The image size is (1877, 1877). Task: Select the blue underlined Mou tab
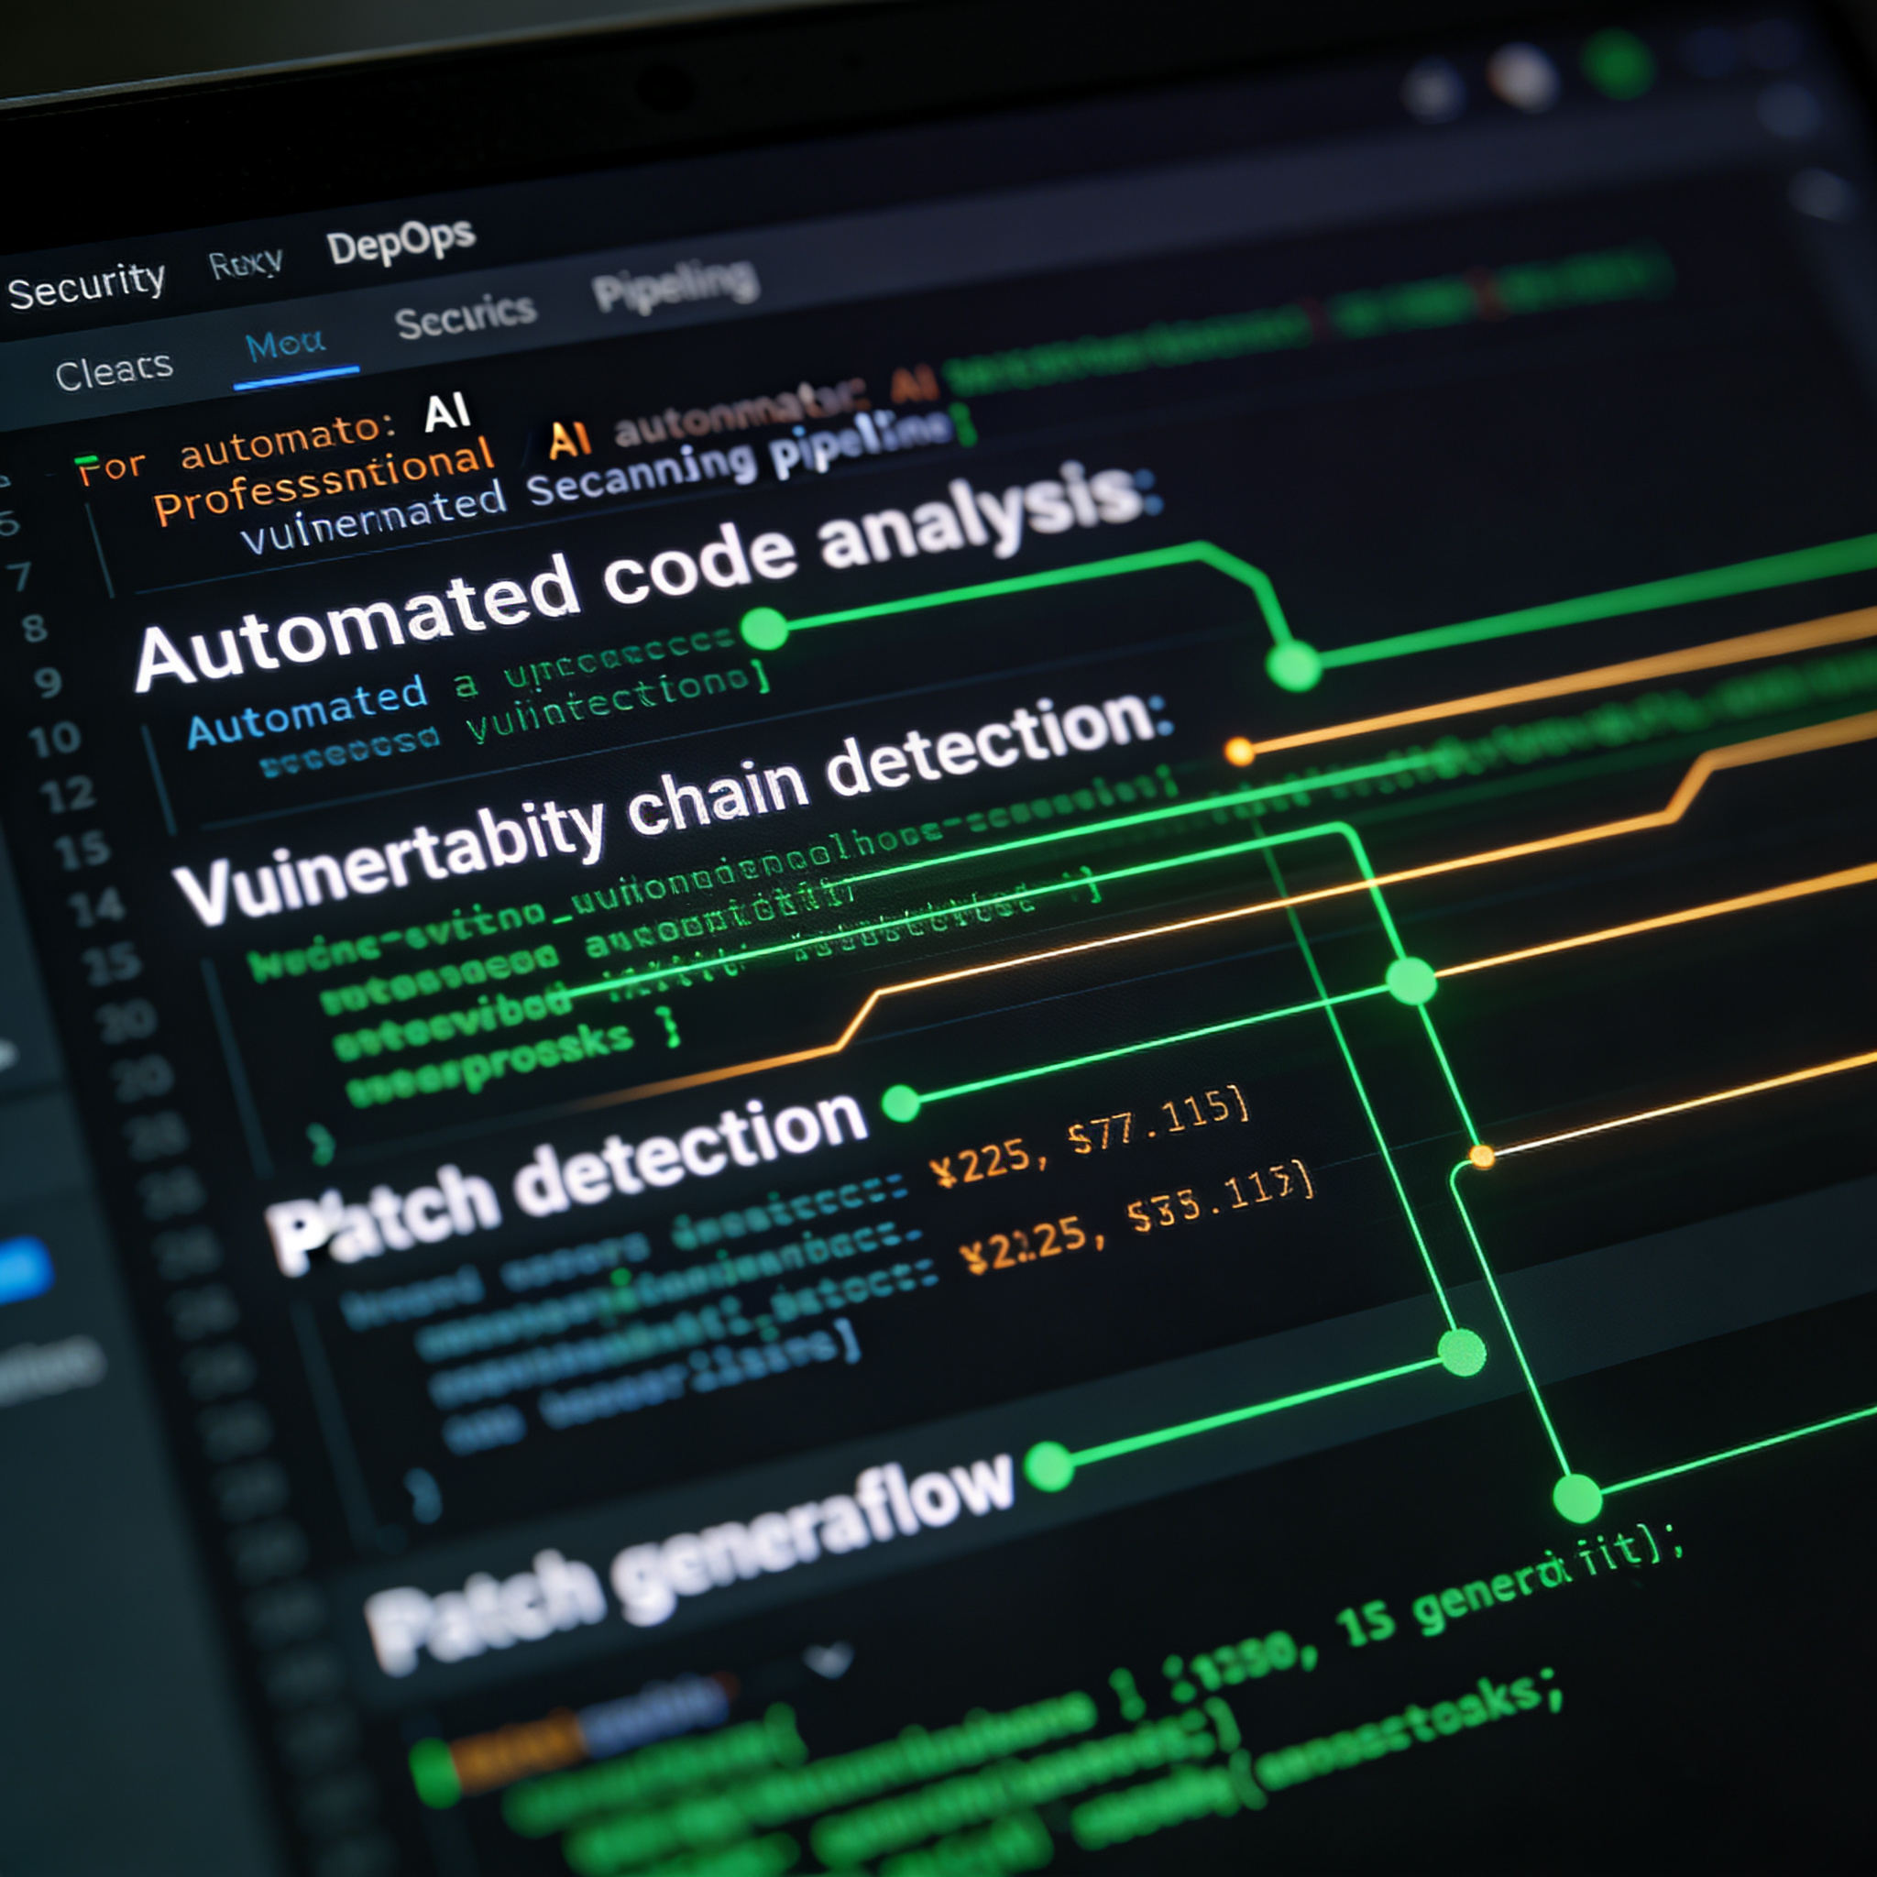(x=285, y=345)
